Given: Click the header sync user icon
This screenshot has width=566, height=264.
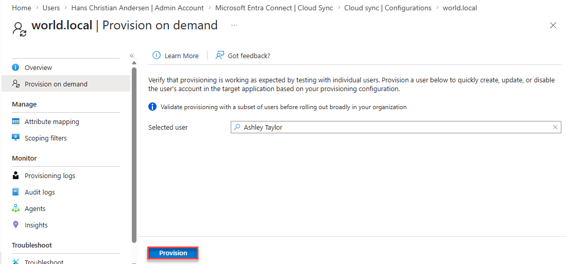Looking at the screenshot, I should click(19, 29).
